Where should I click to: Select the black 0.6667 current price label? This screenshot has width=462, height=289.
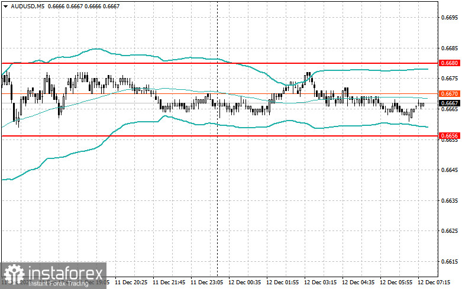(450, 103)
